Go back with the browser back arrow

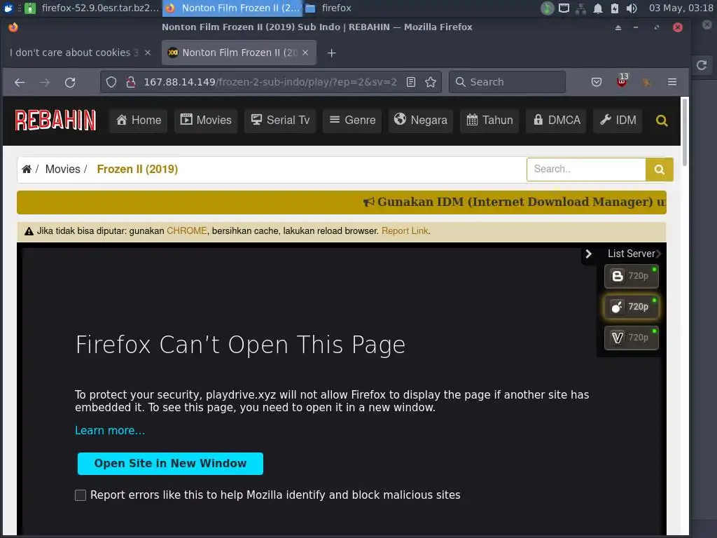click(20, 83)
